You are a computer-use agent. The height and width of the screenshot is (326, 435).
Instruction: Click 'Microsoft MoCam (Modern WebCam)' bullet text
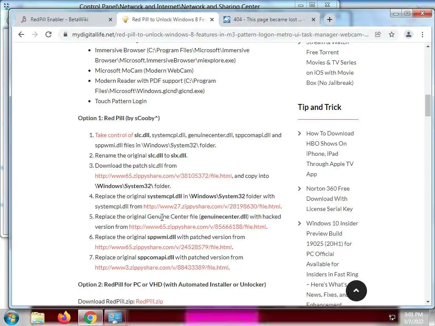click(x=144, y=70)
